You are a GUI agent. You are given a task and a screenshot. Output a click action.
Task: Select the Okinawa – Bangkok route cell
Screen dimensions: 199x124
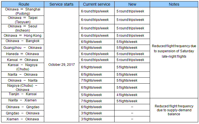[x=23, y=41]
